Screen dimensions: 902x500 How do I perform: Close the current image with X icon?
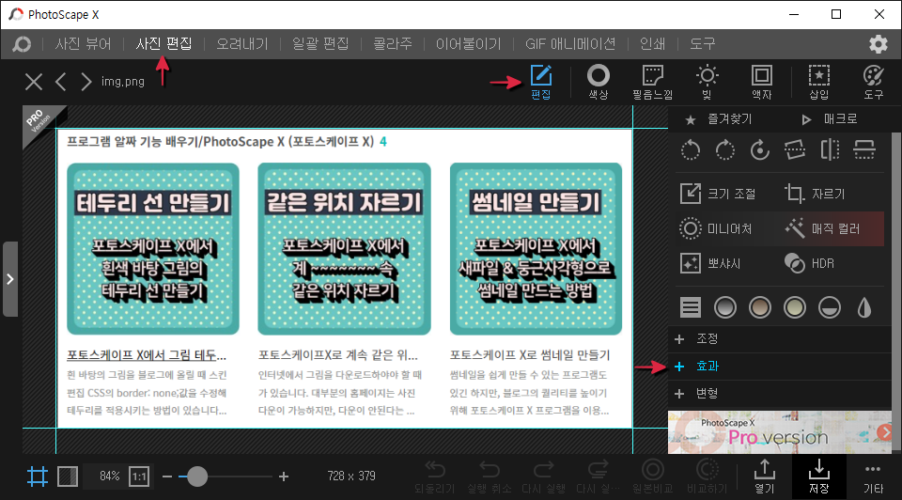[34, 82]
